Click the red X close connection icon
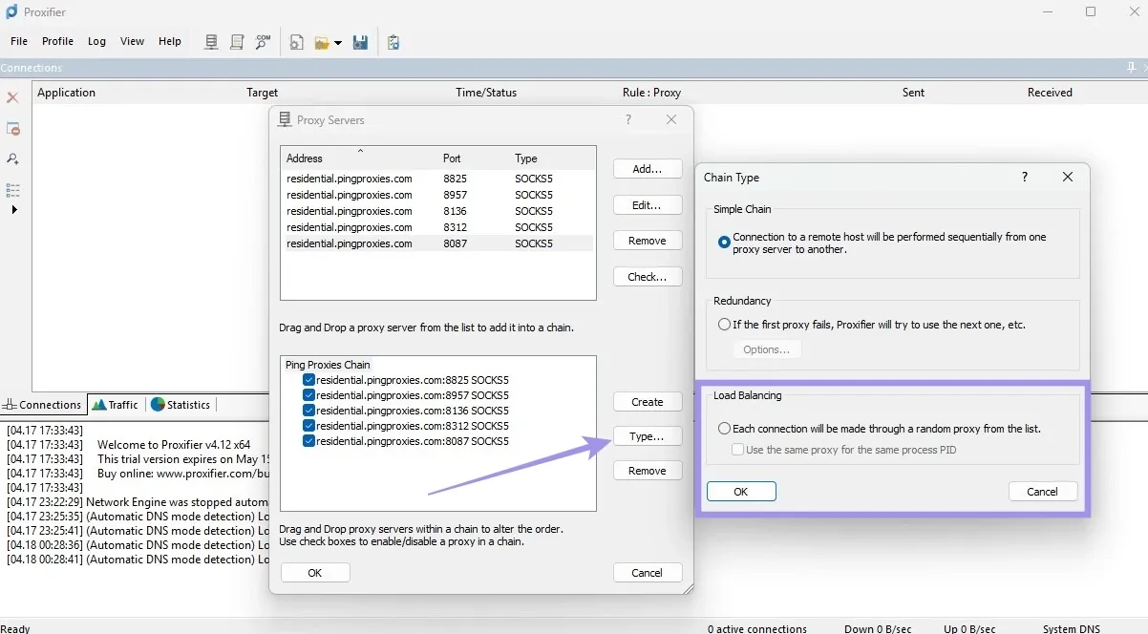The height and width of the screenshot is (634, 1148). 12,97
